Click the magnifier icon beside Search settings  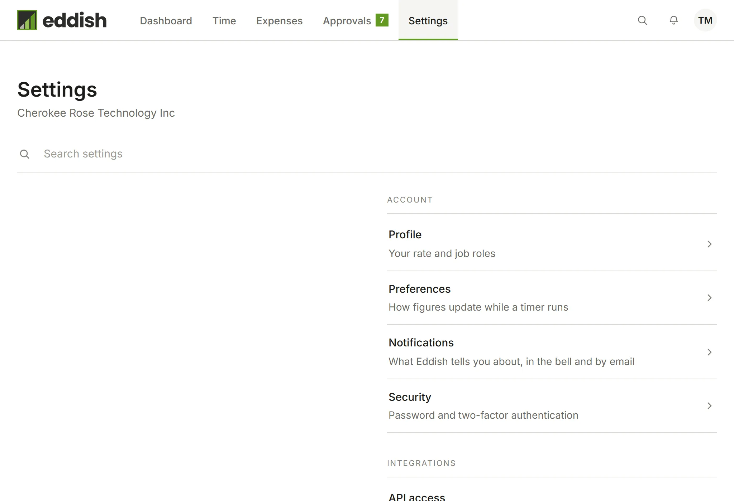25,154
